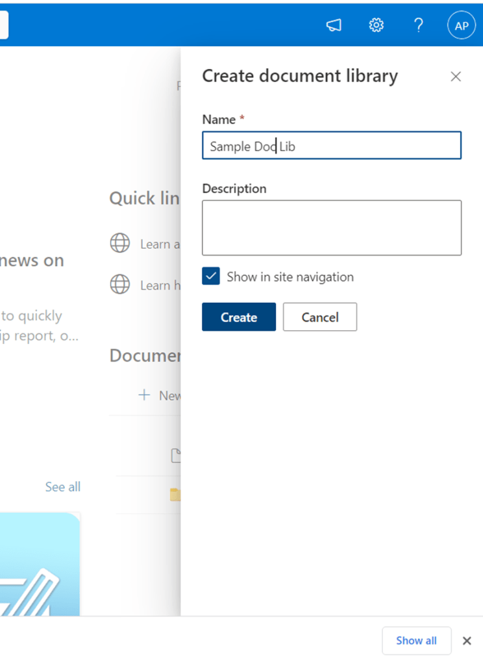Open Help via the question mark icon
This screenshot has height=665, width=483.
[419, 25]
